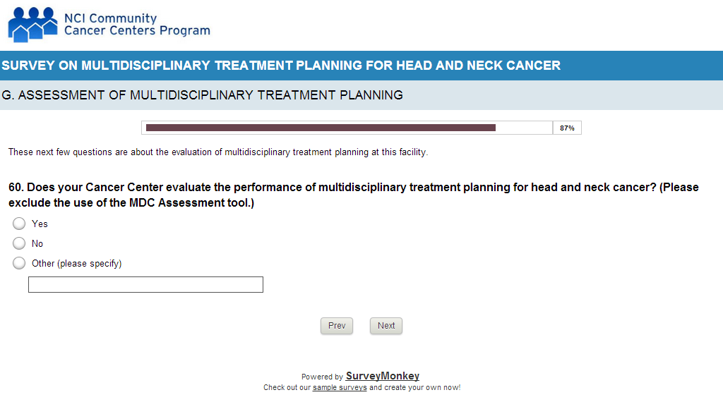Click the "Yes" answer label
Viewport: 723px width, 414px height.
[x=40, y=224]
